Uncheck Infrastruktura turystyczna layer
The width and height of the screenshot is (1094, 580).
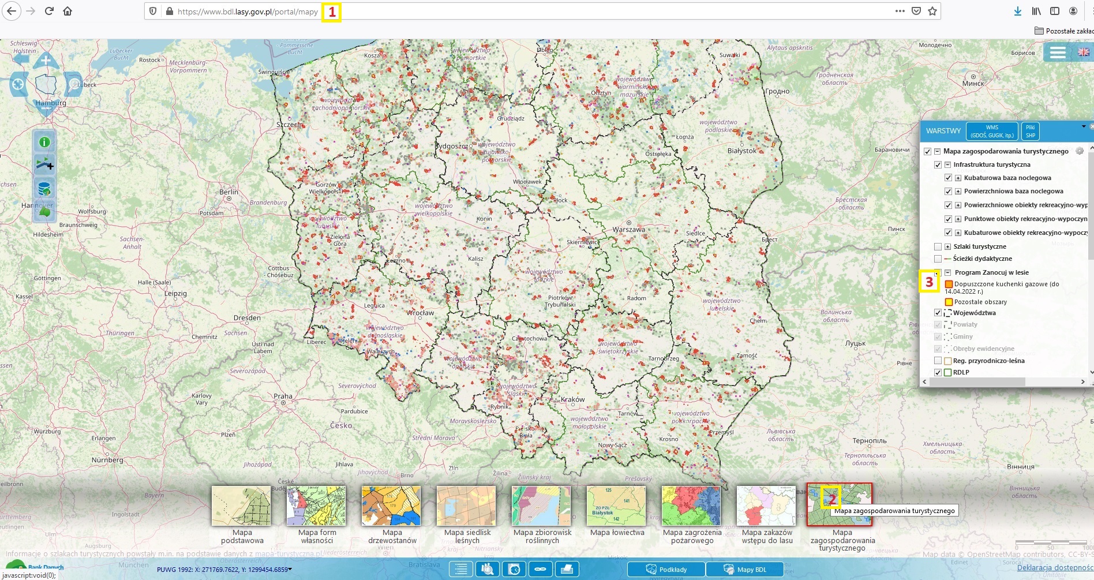tap(938, 164)
